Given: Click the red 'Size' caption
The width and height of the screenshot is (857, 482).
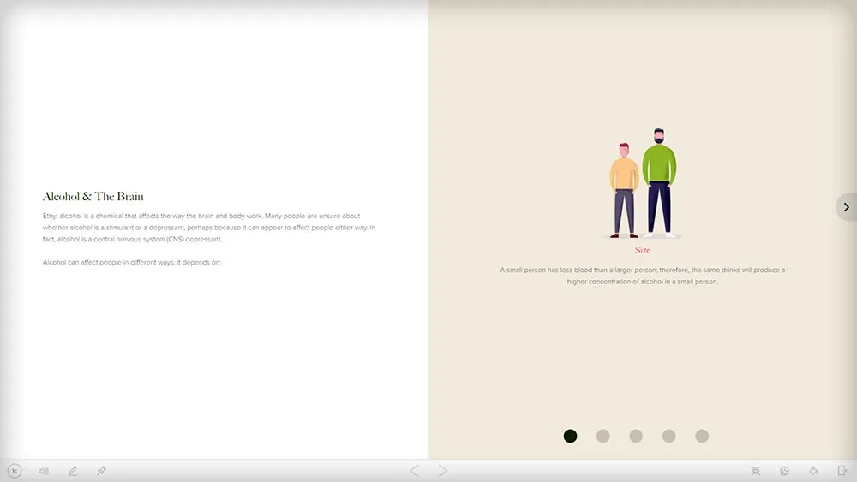Looking at the screenshot, I should (643, 250).
